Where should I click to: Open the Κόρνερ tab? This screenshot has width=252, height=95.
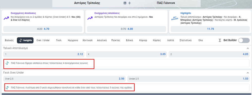143,40
